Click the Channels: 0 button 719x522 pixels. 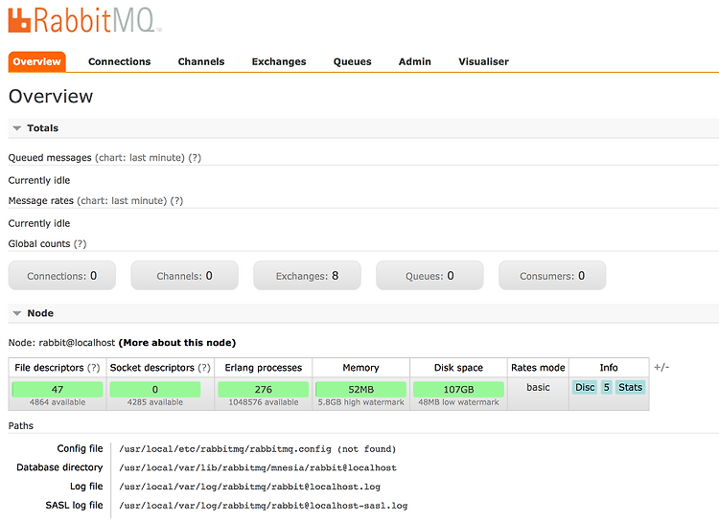[184, 276]
